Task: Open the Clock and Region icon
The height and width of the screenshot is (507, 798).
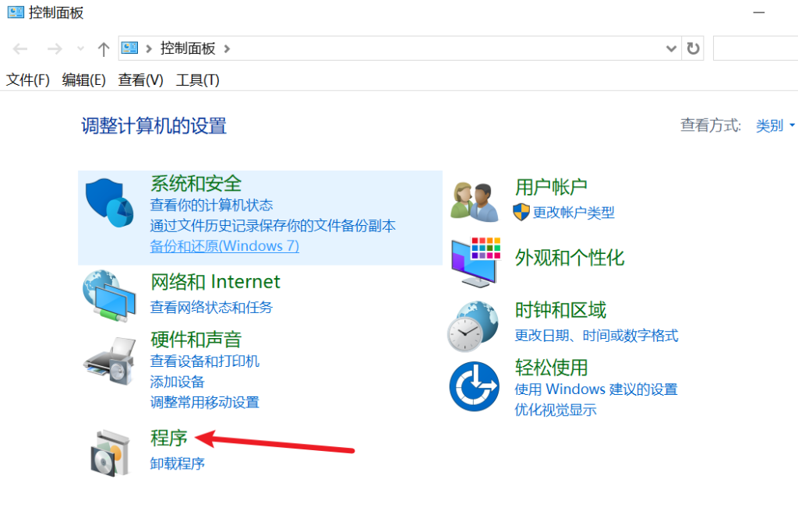Action: point(473,326)
